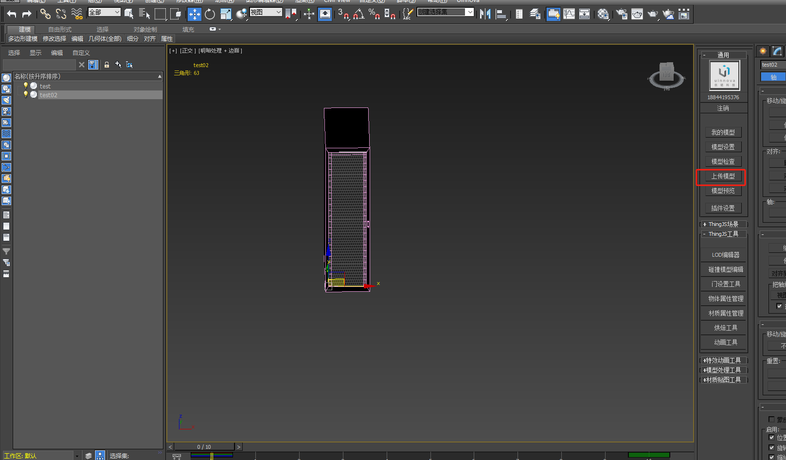Click the time slider right arrow
Viewport: 786px width, 460px height.
point(238,447)
